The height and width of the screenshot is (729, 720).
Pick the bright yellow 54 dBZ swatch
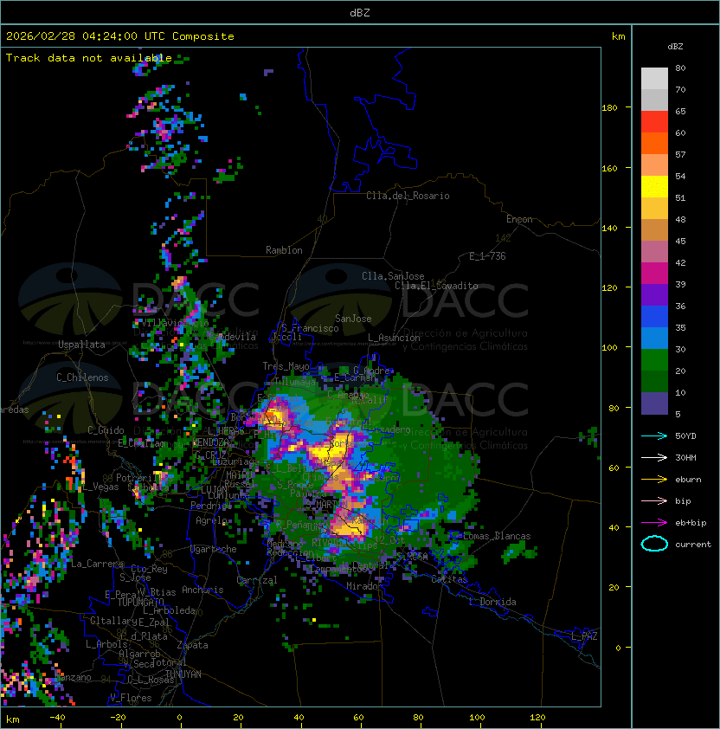pyautogui.click(x=654, y=187)
